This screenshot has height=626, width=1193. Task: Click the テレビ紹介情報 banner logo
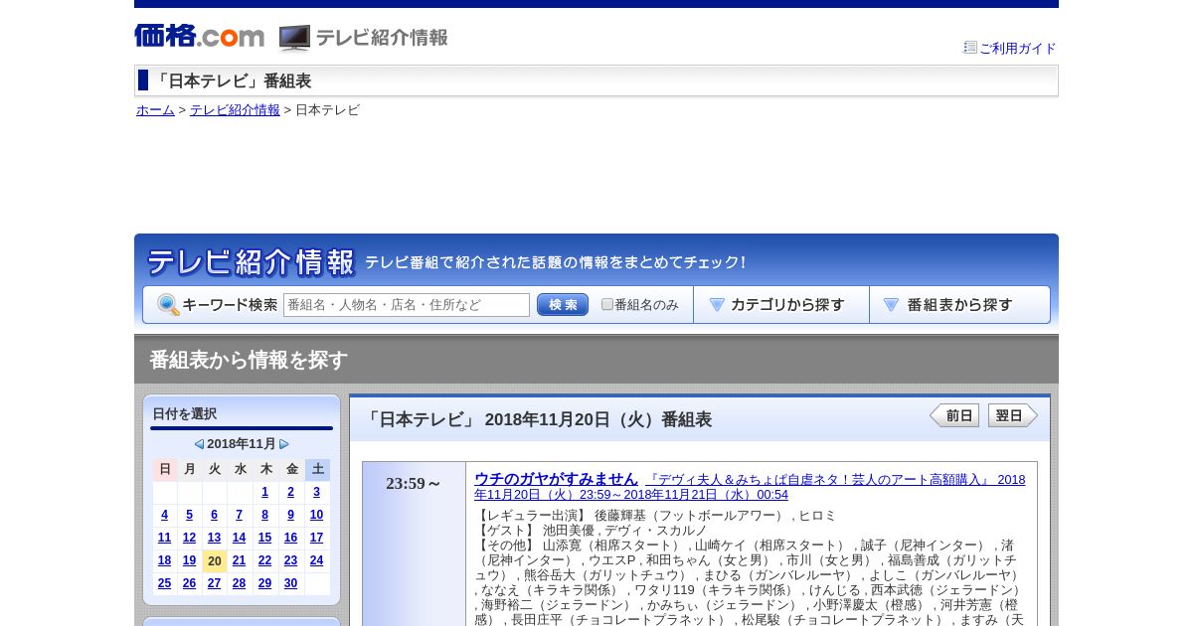point(251,262)
